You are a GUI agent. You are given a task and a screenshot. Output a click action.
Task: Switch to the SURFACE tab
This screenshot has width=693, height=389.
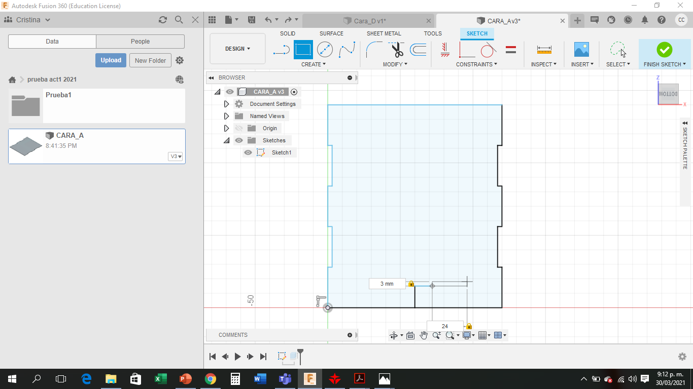tap(331, 33)
